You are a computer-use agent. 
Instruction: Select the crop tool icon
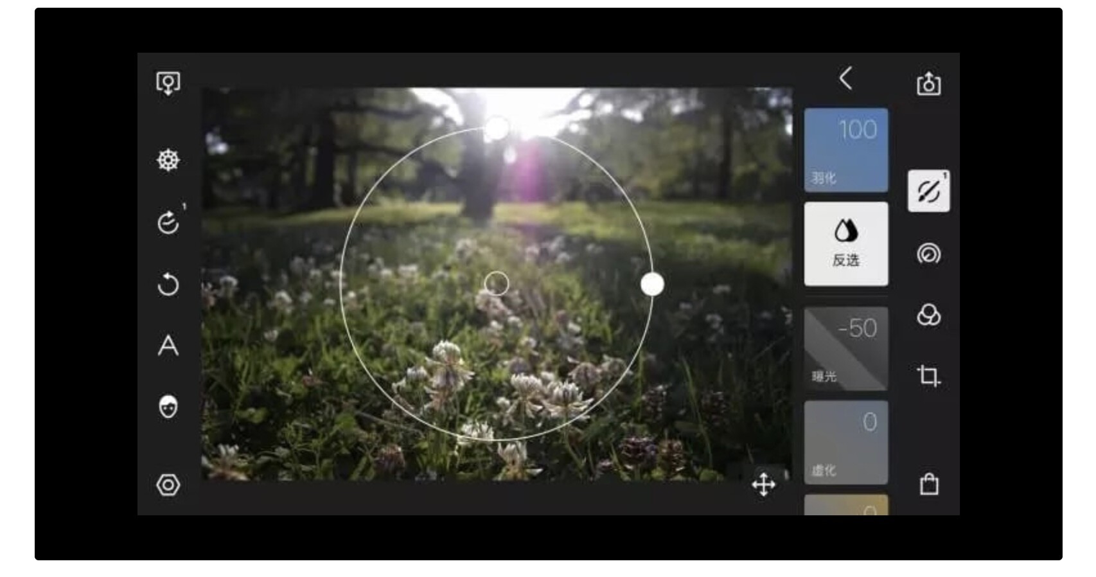(x=928, y=376)
